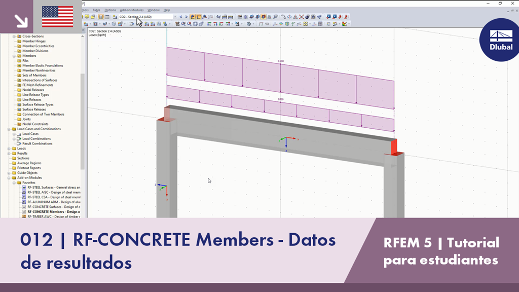The image size is (519, 292).
Task: Go to next load case arrow
Action: click(187, 17)
